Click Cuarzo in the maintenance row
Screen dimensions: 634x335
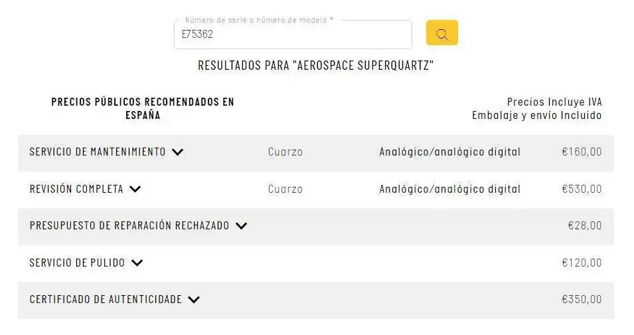285,152
